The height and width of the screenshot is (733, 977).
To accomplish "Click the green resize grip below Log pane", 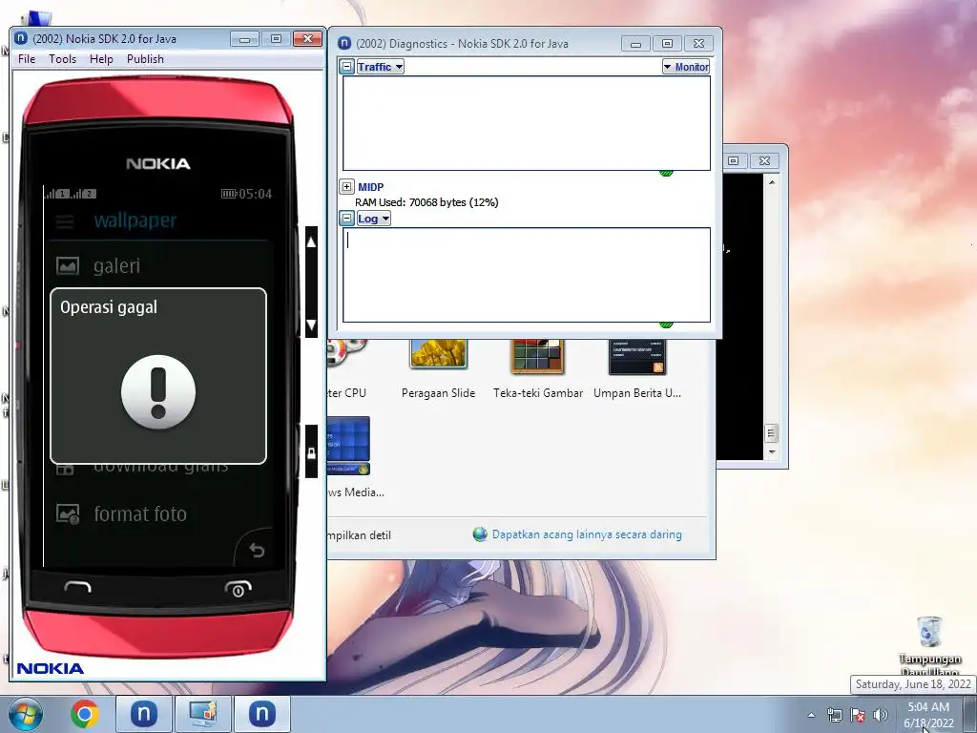I will (x=666, y=325).
